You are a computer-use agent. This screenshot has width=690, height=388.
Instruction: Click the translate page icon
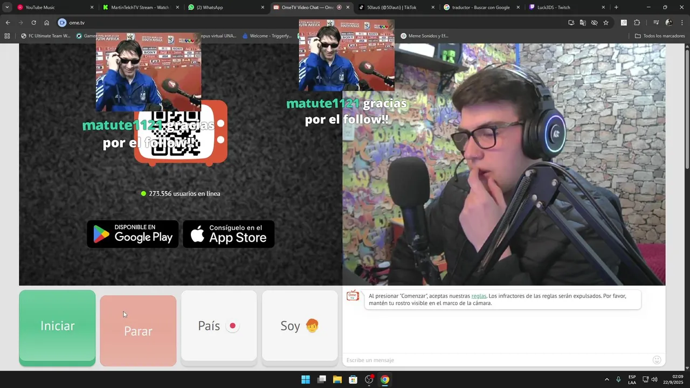pyautogui.click(x=583, y=23)
